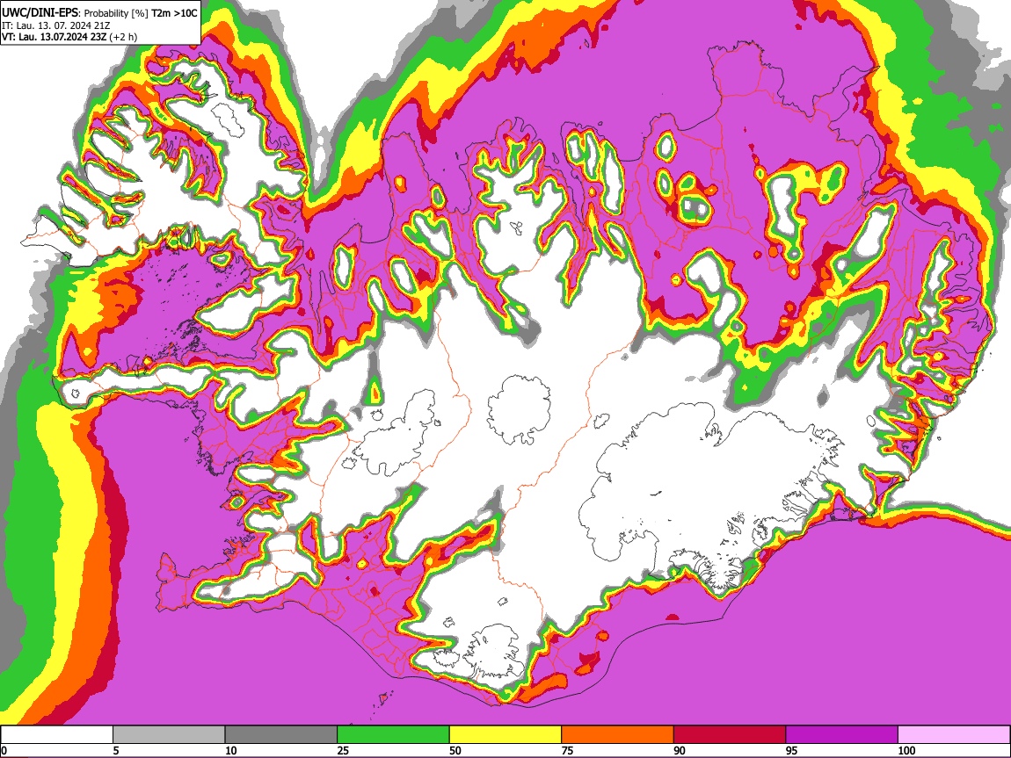Click the '75' legend tick label
The image size is (1011, 758).
pyautogui.click(x=567, y=750)
